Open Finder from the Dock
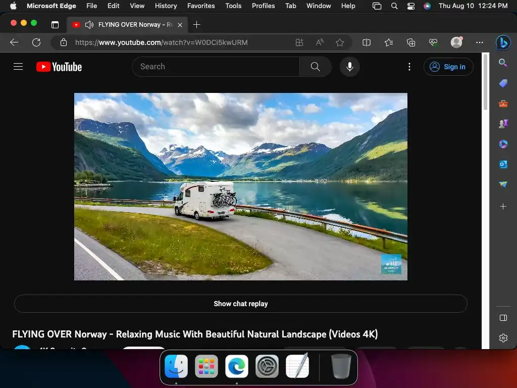Image resolution: width=517 pixels, height=388 pixels. pyautogui.click(x=176, y=366)
